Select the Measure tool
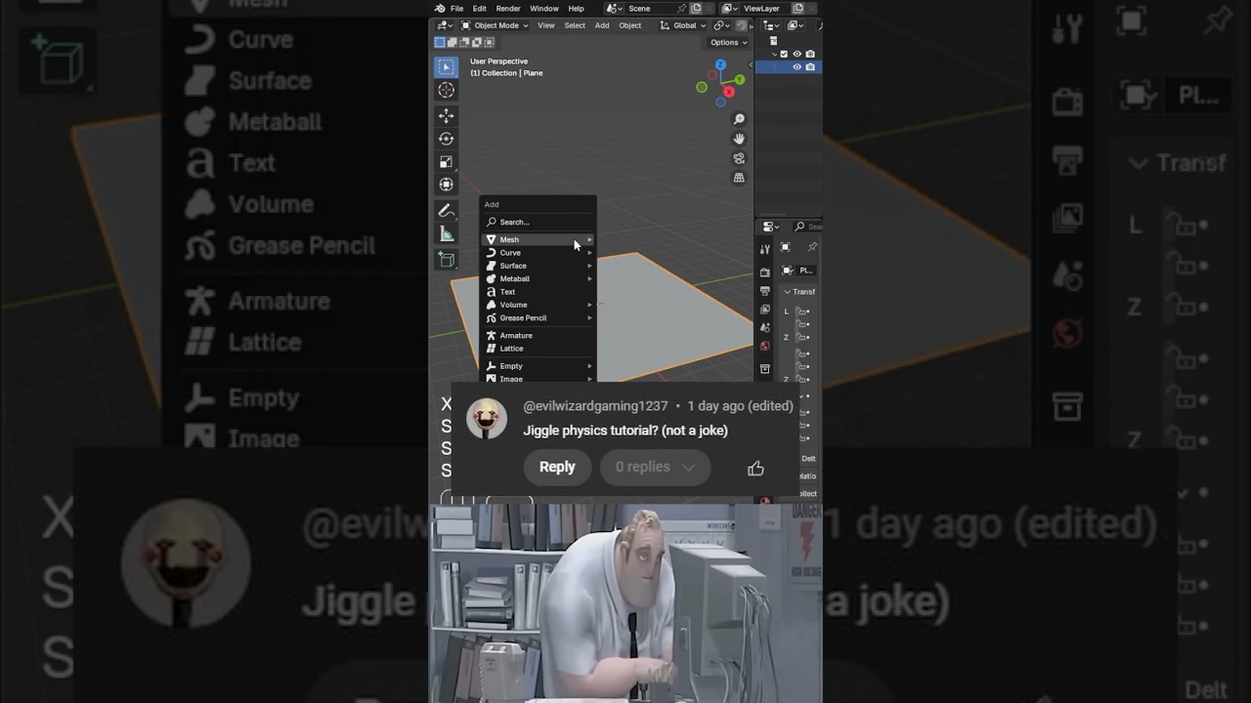Viewport: 1251px width, 703px height. pos(446,234)
